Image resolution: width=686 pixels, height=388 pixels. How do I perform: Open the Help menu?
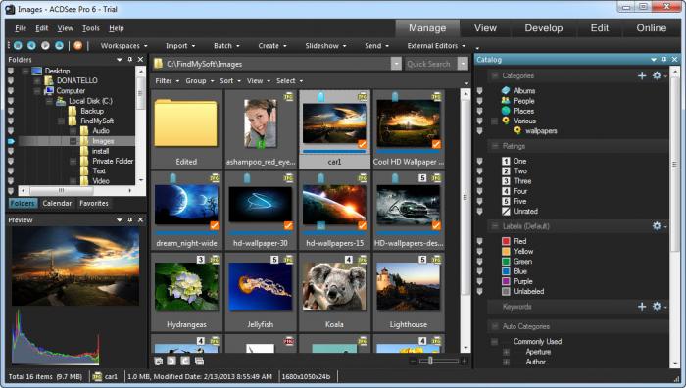click(117, 28)
